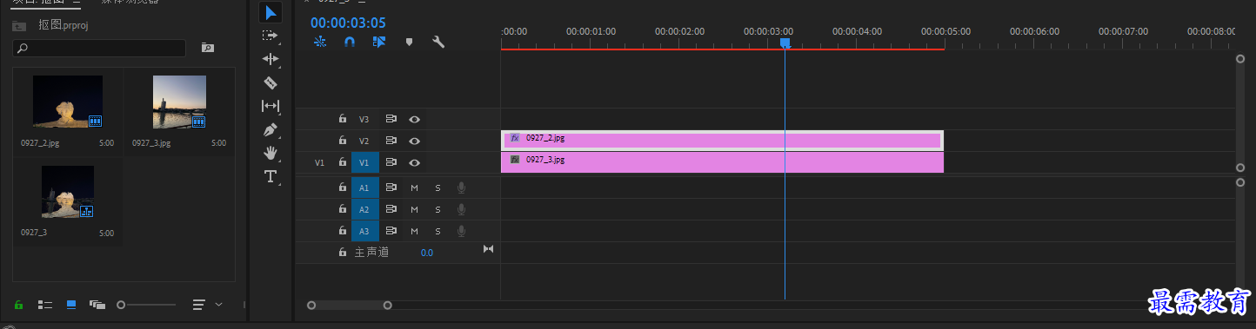Open timeline display settings wrench
The image size is (1256, 329).
click(x=438, y=41)
